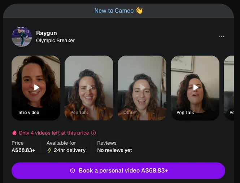Click the Only 4 videos left at this price text
240x183 pixels.
click(54, 133)
